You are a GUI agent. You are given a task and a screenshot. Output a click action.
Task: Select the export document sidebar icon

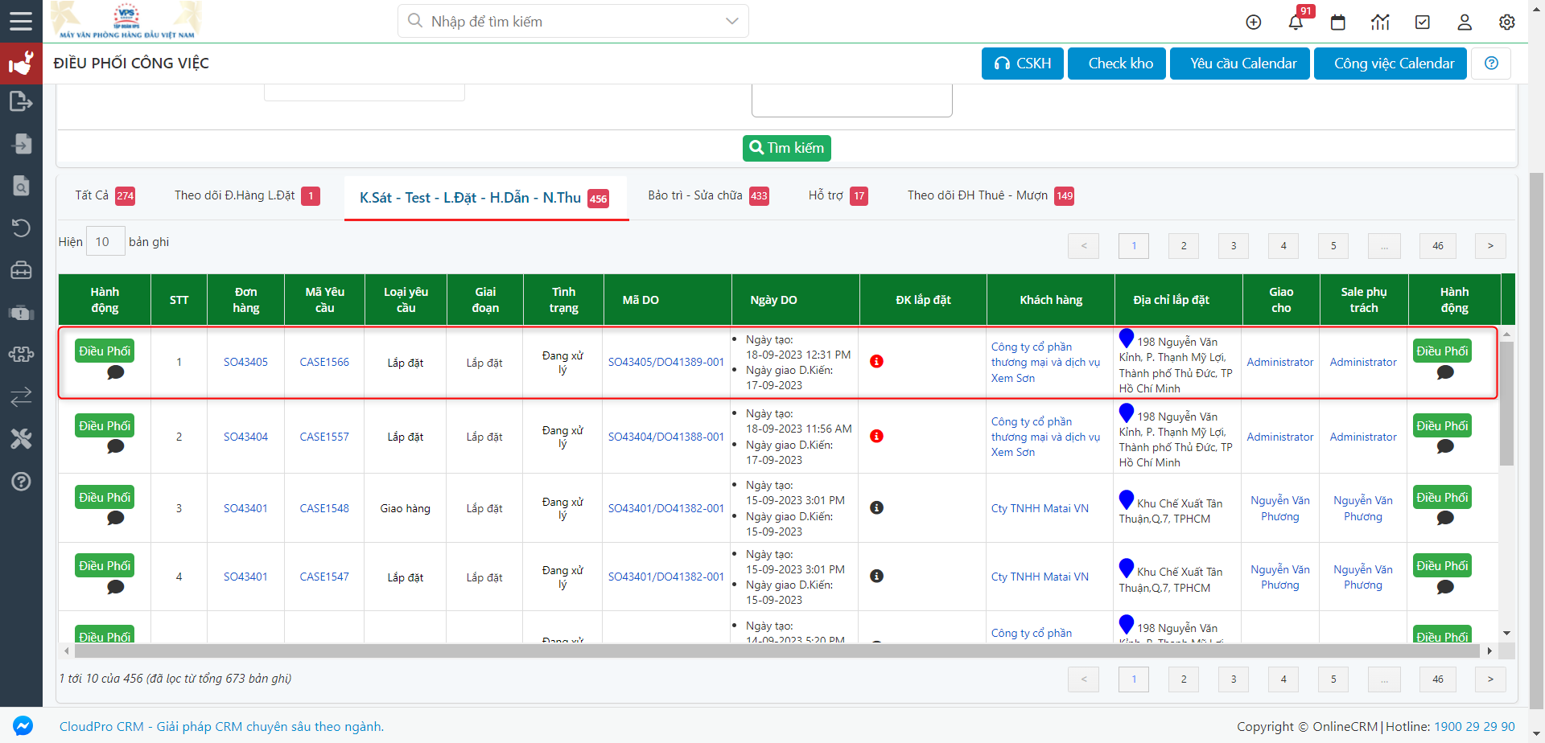pyautogui.click(x=21, y=102)
